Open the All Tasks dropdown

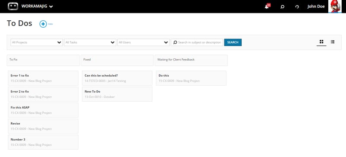click(90, 42)
